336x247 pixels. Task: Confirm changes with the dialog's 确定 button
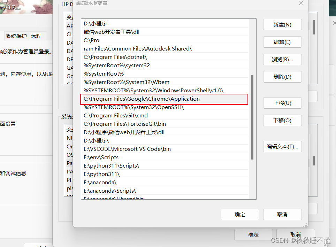point(240,214)
